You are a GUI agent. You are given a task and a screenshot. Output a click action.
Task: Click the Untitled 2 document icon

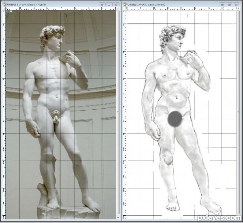(125, 4)
